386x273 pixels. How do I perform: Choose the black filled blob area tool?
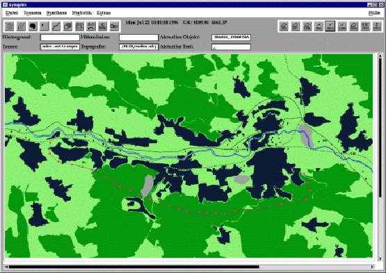pyautogui.click(x=33, y=26)
